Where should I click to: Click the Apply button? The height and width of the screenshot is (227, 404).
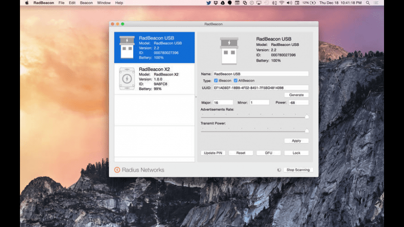(296, 141)
